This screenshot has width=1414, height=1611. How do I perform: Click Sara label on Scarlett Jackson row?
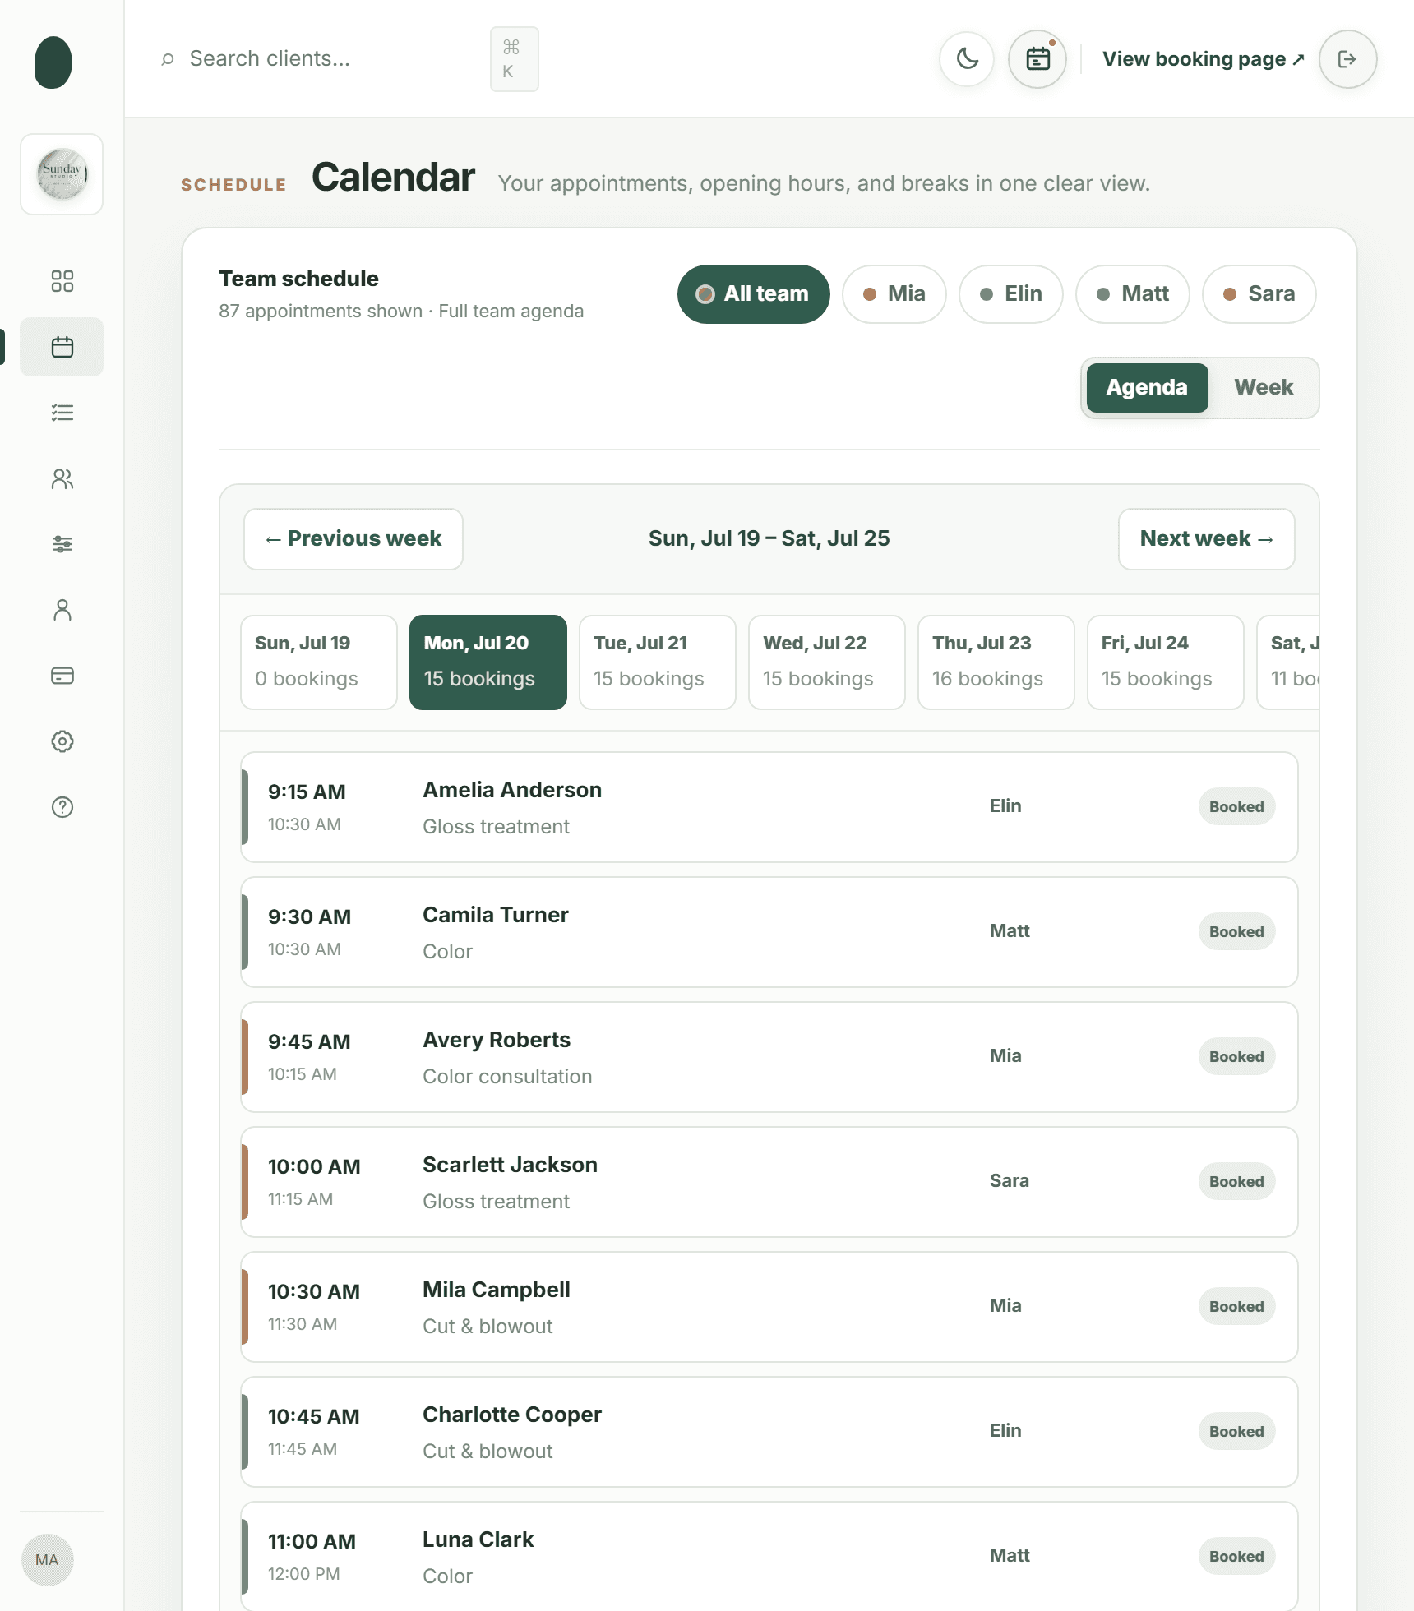click(1010, 1181)
